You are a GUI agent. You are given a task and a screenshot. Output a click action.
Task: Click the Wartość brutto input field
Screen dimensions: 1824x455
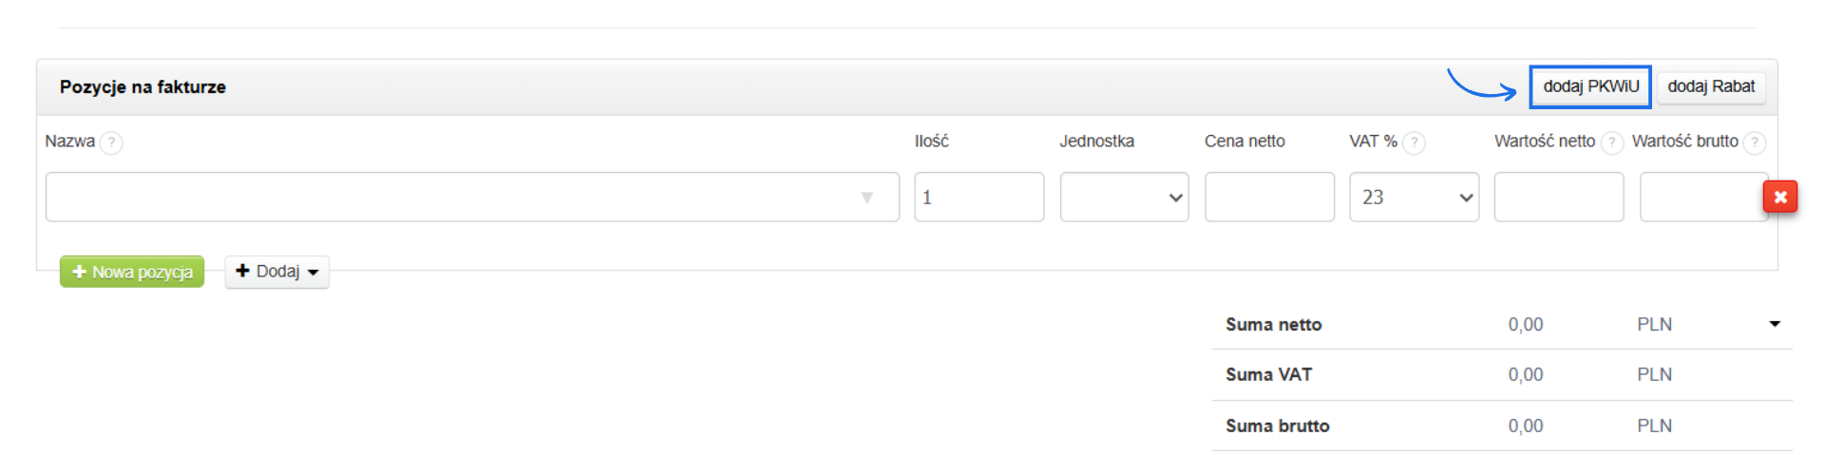pos(1700,198)
